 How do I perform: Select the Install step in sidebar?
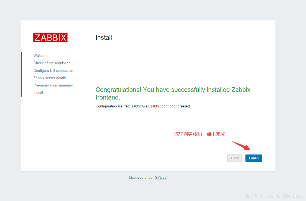tap(38, 93)
